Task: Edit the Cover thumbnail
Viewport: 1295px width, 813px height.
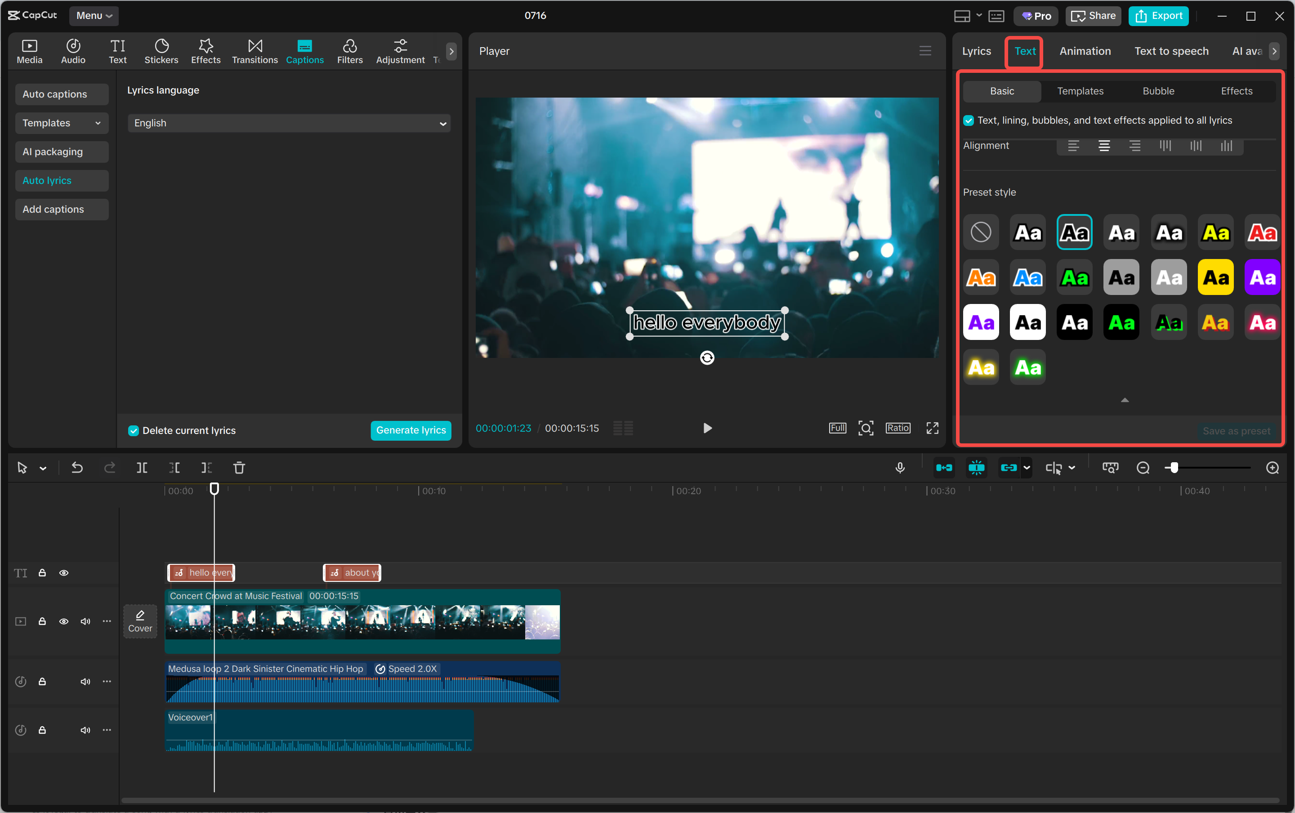Action: click(x=140, y=621)
